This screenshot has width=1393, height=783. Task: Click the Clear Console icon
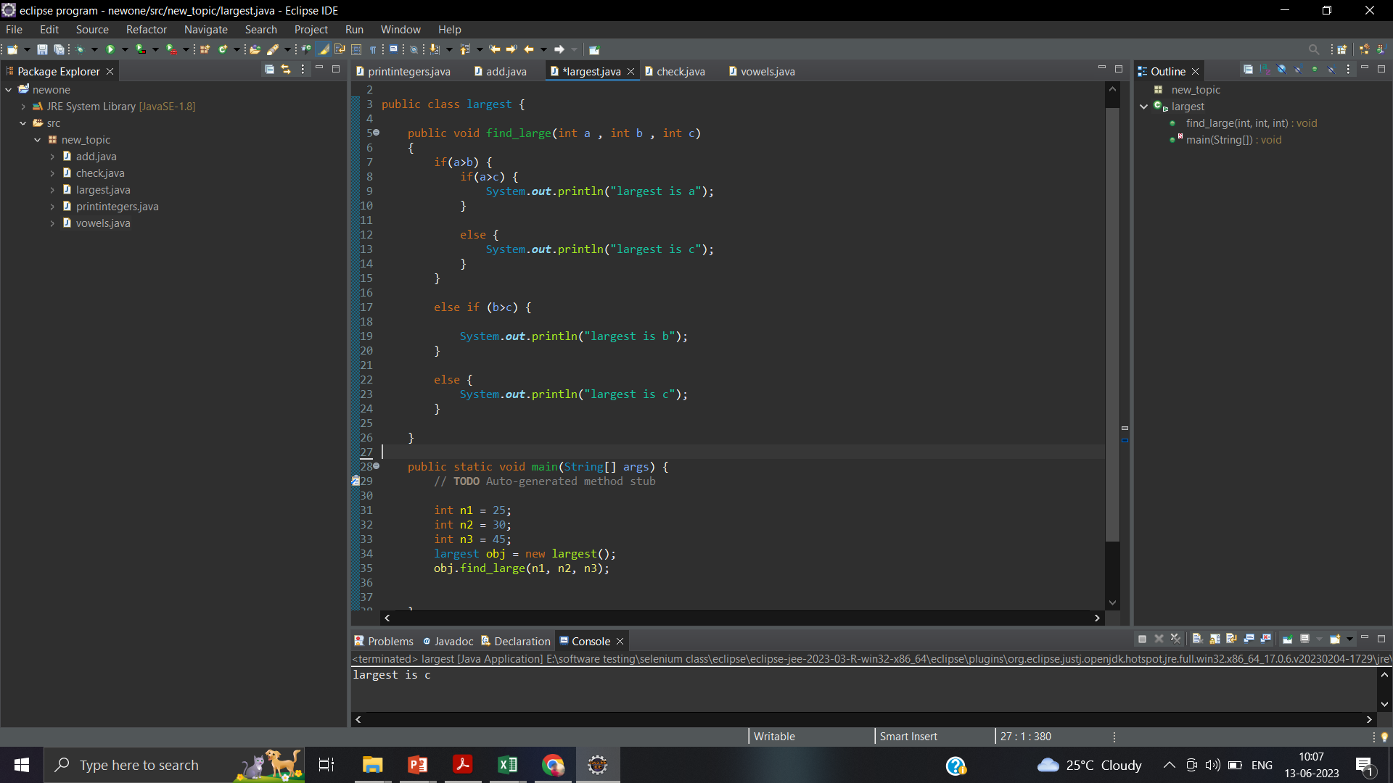1197,639
